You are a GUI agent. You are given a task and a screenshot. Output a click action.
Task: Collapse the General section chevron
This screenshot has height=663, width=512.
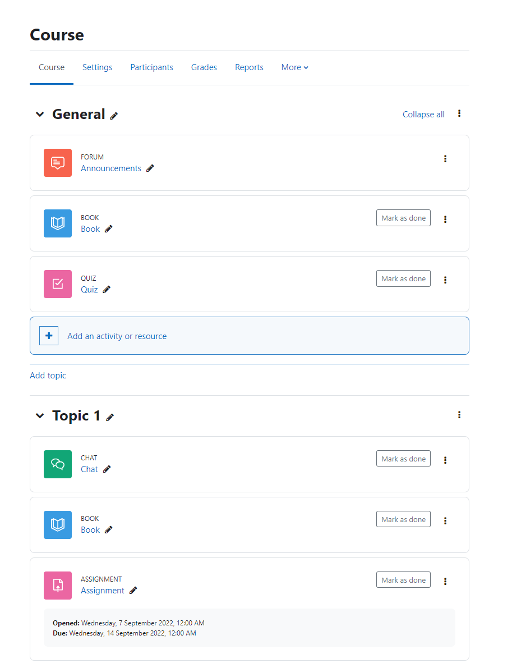39,114
